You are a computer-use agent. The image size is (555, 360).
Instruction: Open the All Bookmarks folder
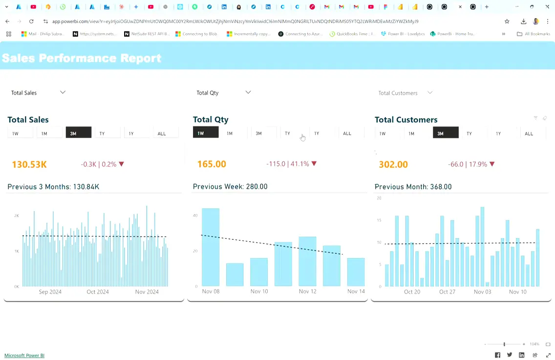[534, 34]
